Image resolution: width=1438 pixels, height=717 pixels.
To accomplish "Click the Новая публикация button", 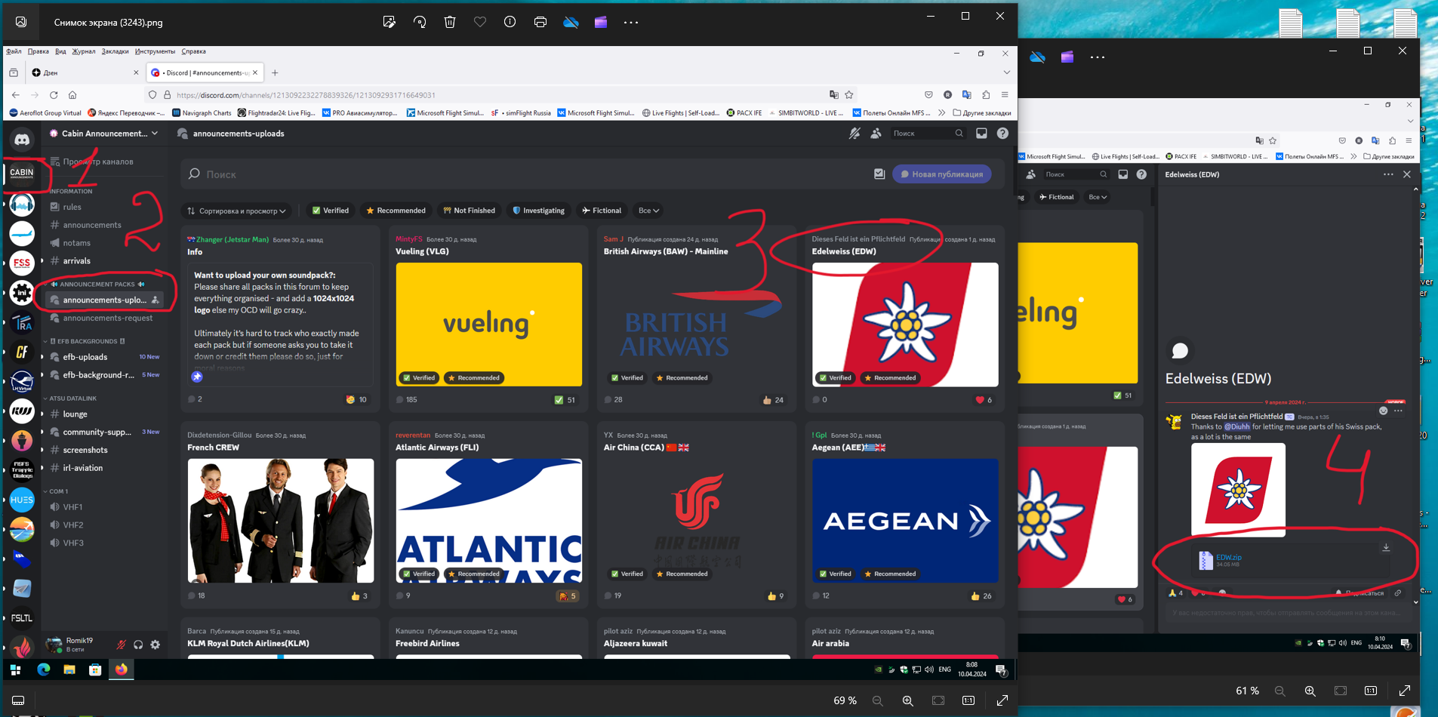I will [x=942, y=174].
